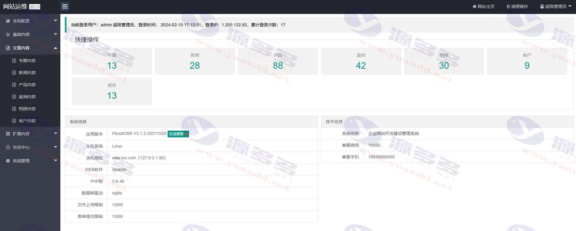The height and width of the screenshot is (231, 576).
Task: Open the 相册 quick card showing 30
Action: 444,61
